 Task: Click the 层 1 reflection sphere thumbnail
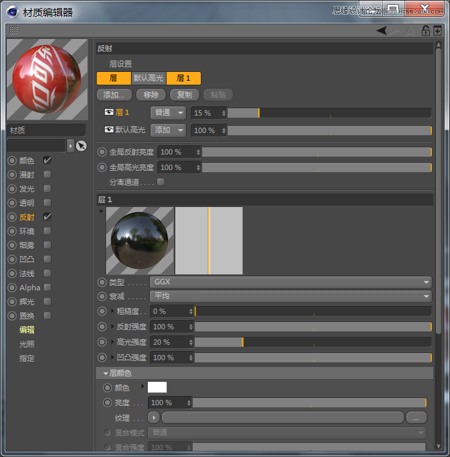click(140, 241)
